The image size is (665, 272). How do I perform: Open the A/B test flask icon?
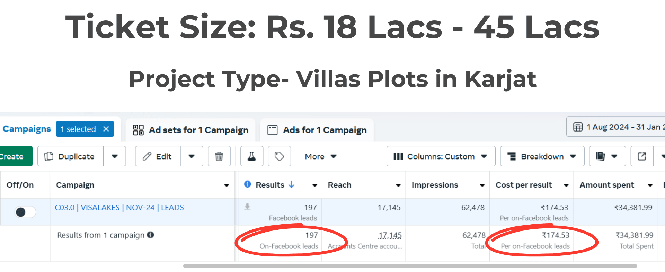(252, 156)
